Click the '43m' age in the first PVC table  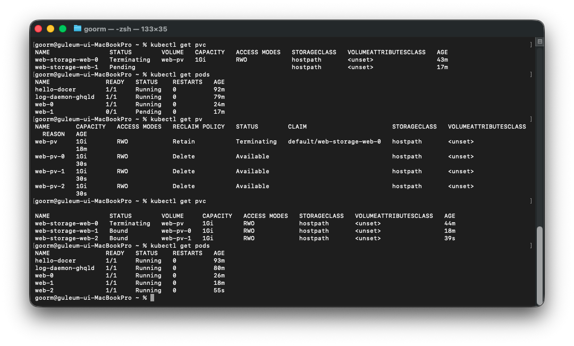point(442,60)
